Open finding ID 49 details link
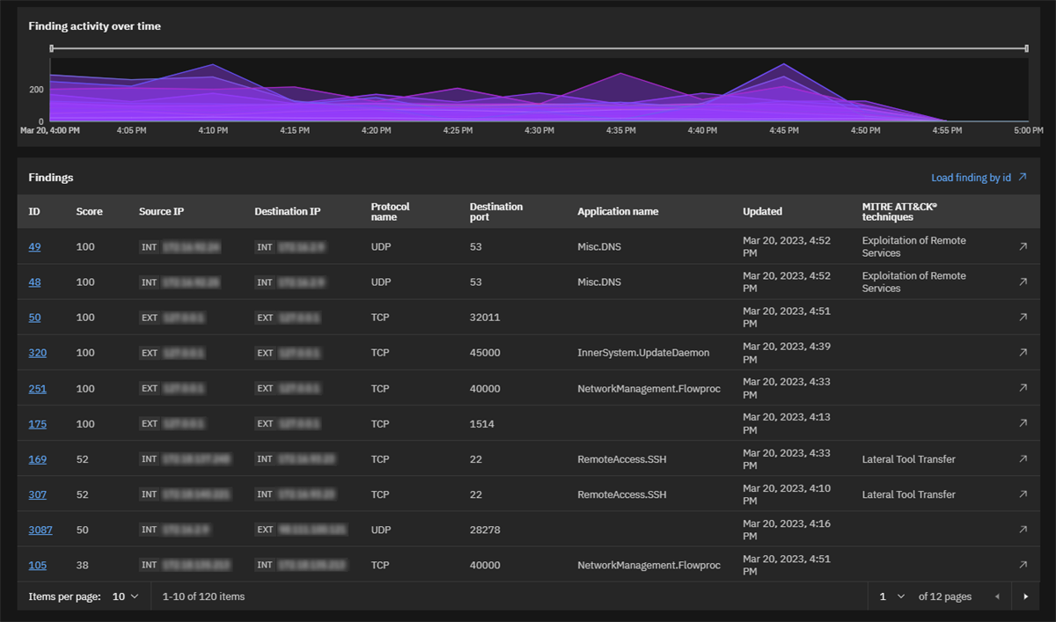This screenshot has width=1056, height=622. (x=34, y=246)
